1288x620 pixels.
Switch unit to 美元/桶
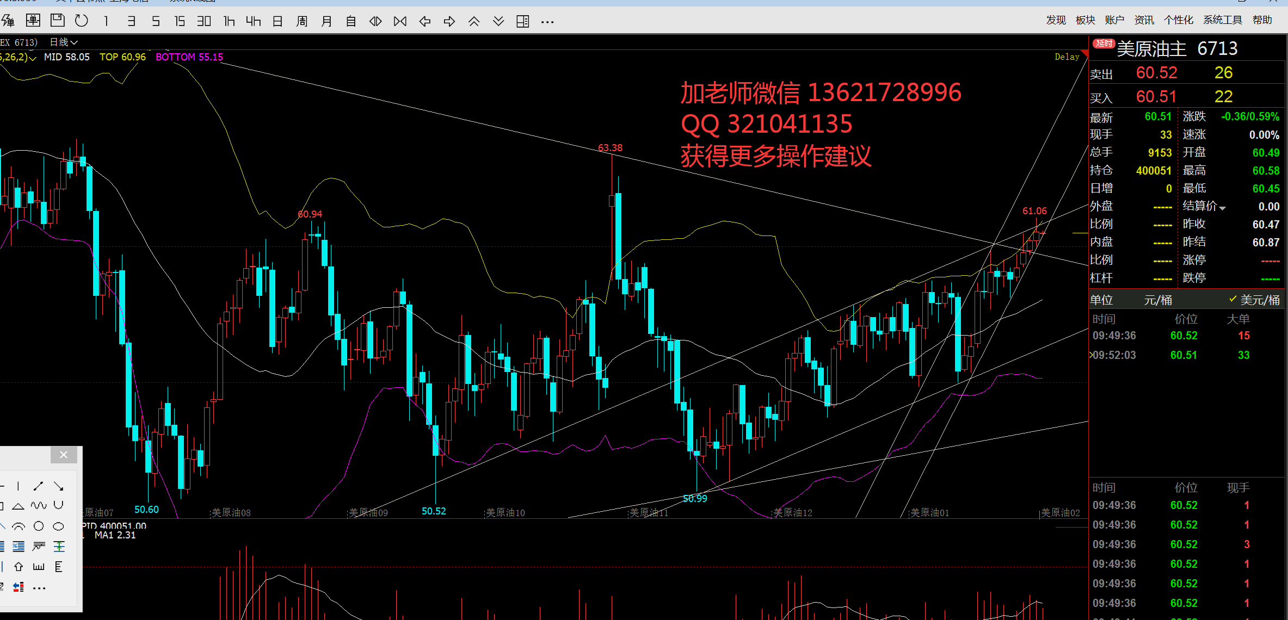tap(1259, 300)
